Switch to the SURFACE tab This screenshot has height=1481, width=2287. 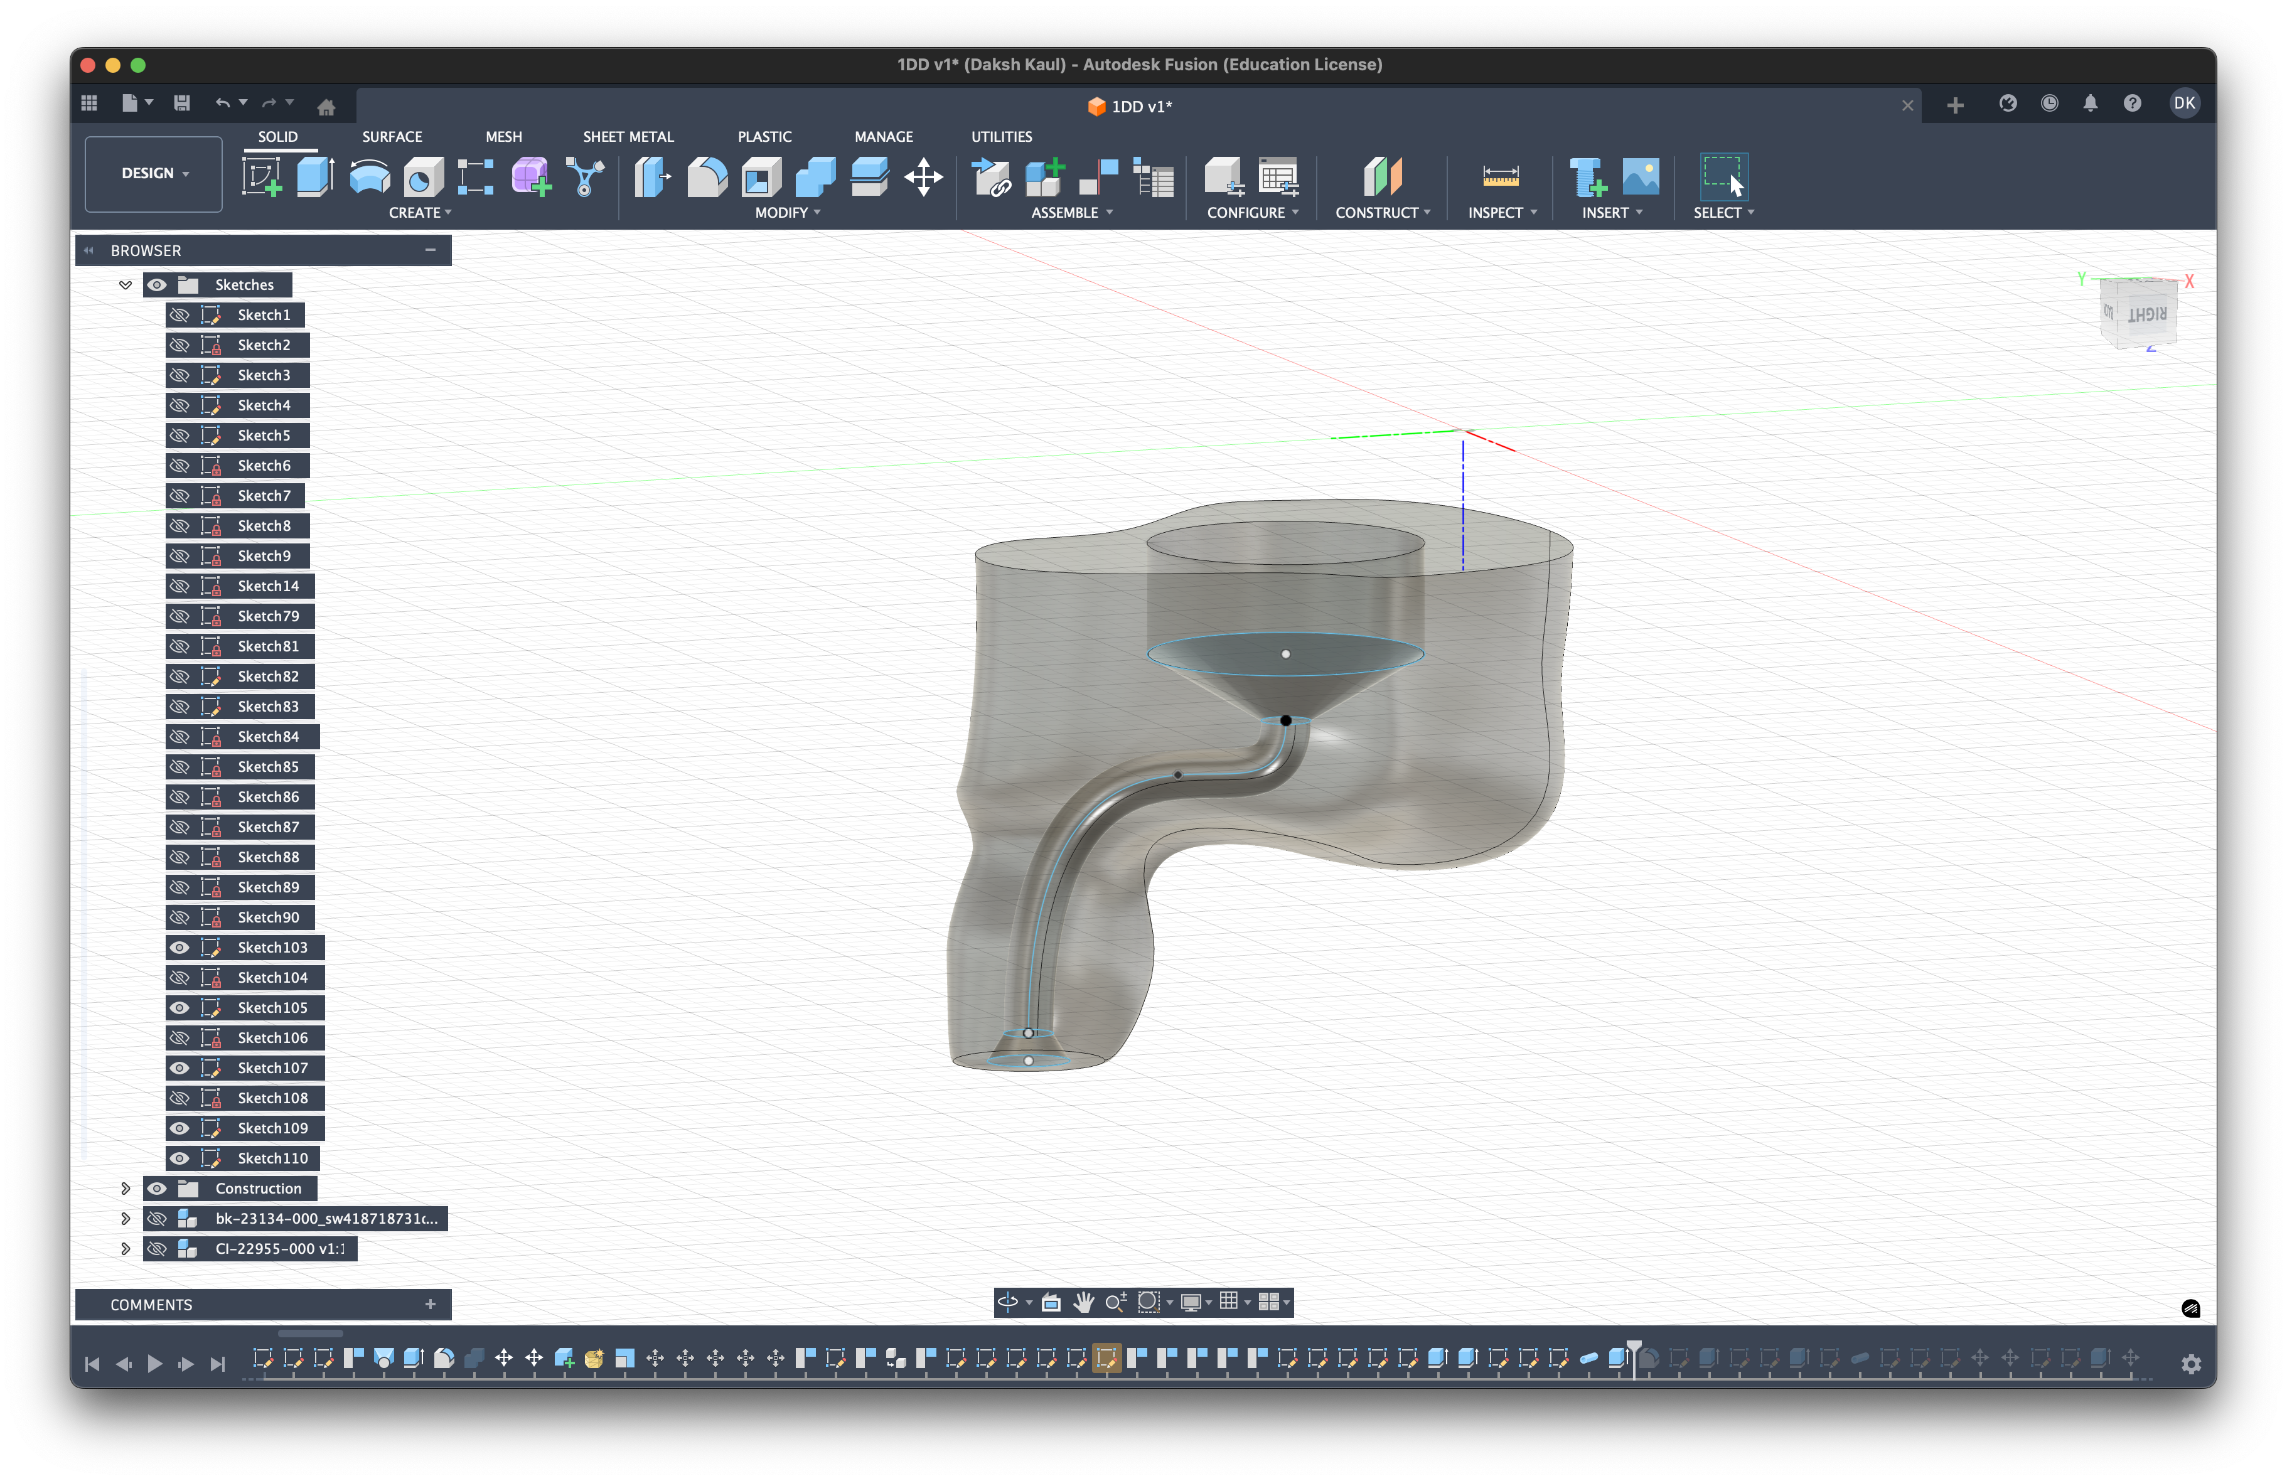pyautogui.click(x=392, y=136)
